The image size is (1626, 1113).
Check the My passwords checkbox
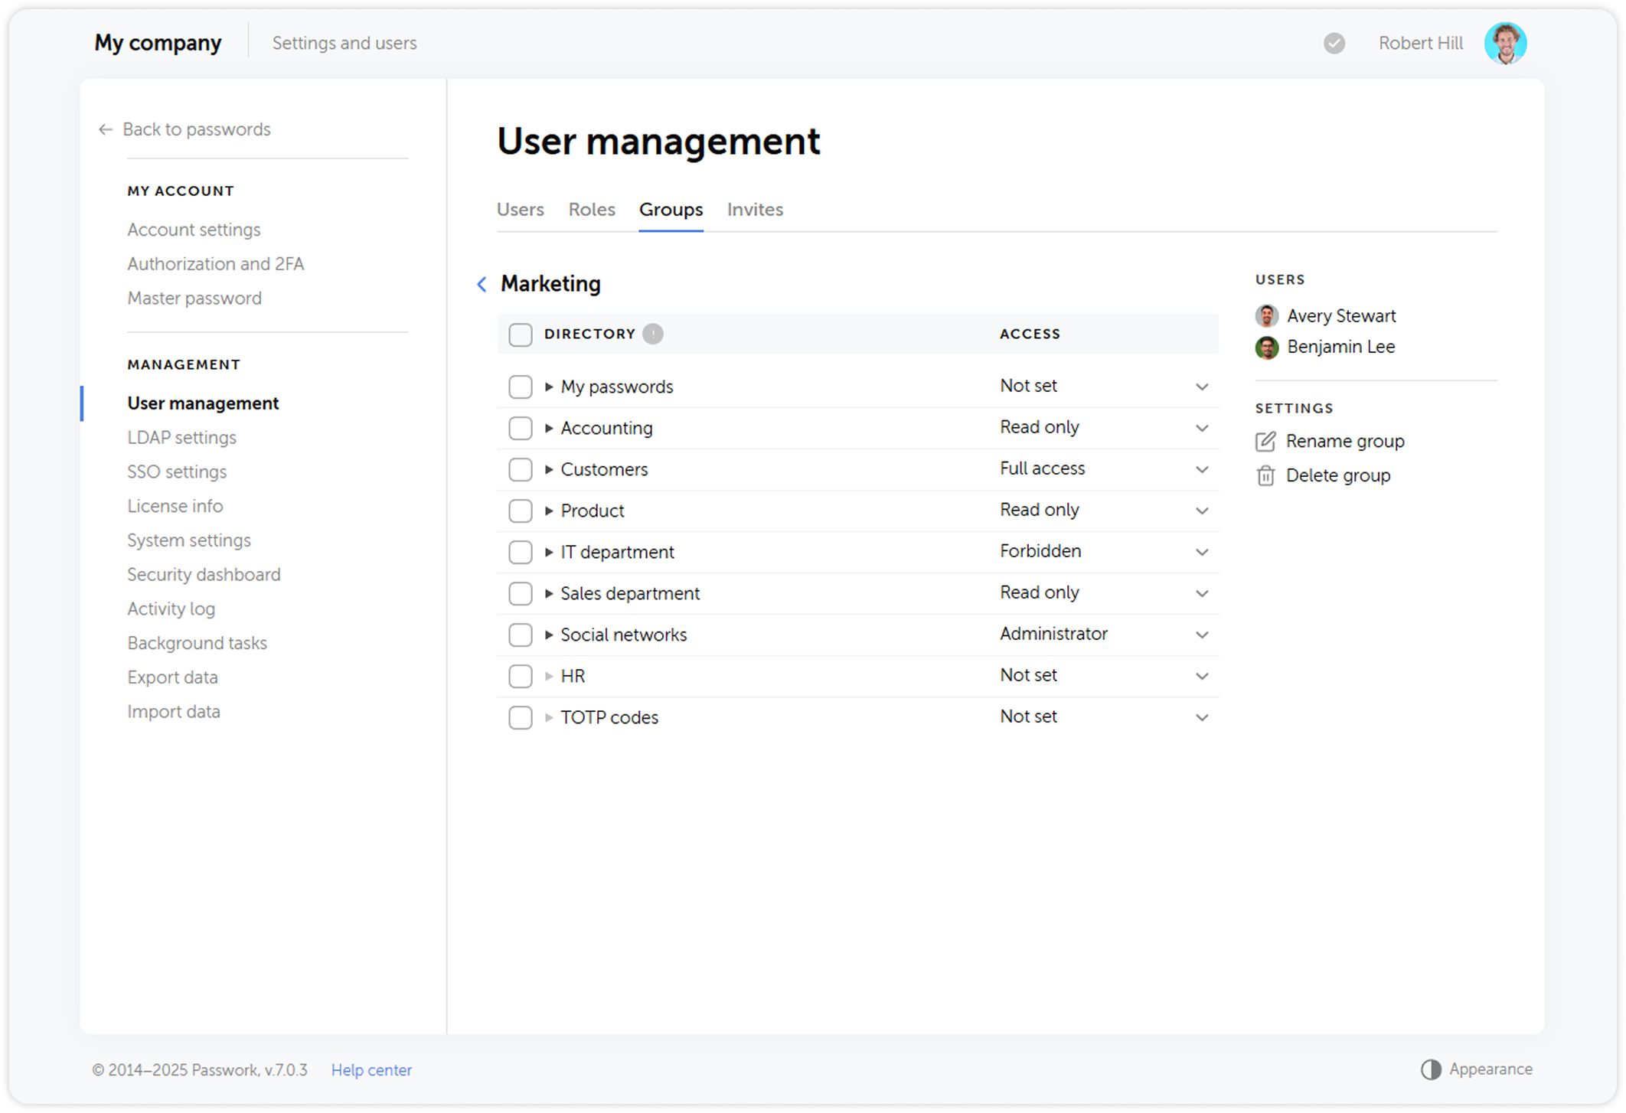tap(521, 387)
